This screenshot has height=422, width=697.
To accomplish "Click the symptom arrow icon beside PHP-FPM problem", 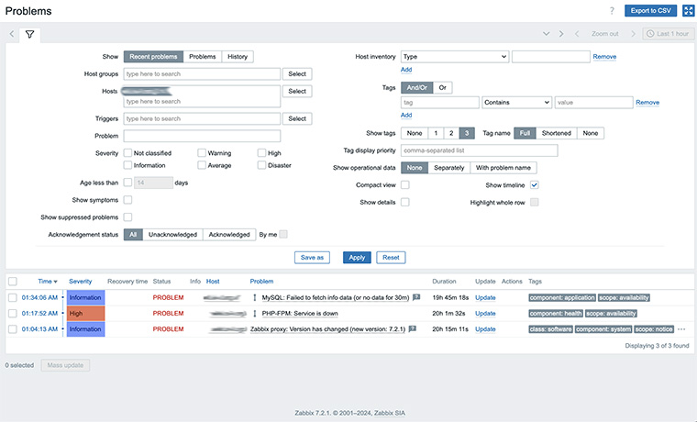I will pyautogui.click(x=256, y=313).
